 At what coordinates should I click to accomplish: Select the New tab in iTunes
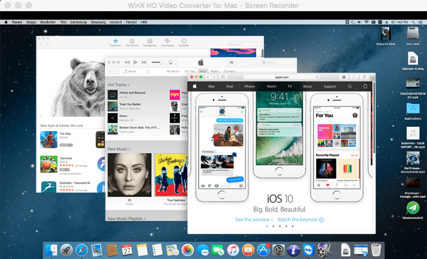coord(203,71)
